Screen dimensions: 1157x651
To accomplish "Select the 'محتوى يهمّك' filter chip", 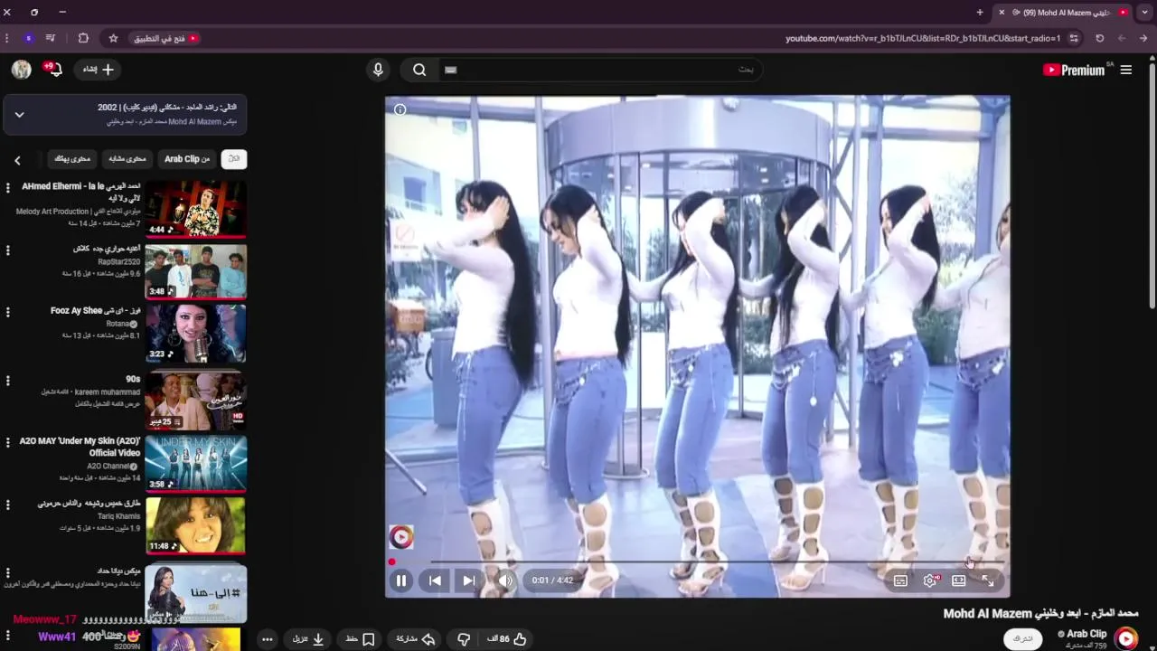I will click(72, 159).
